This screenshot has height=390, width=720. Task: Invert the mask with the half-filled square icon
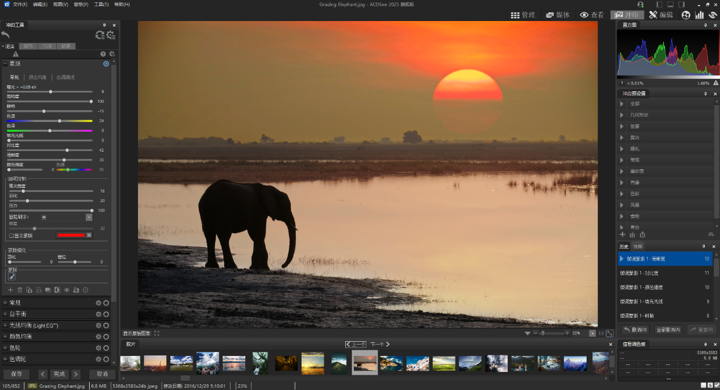57,290
